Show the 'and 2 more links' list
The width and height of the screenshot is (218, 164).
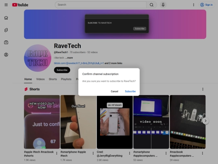point(113,63)
